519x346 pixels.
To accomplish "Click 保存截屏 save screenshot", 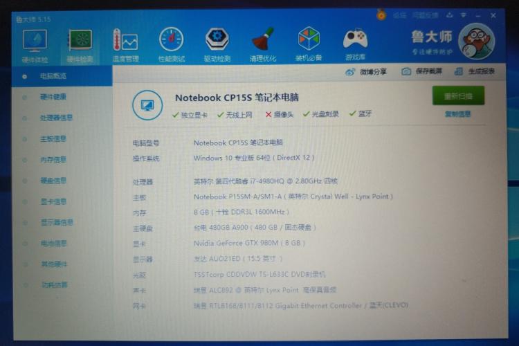I will click(x=421, y=71).
